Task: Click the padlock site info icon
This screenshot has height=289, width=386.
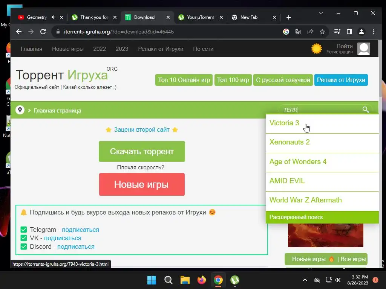Action: [x=58, y=32]
